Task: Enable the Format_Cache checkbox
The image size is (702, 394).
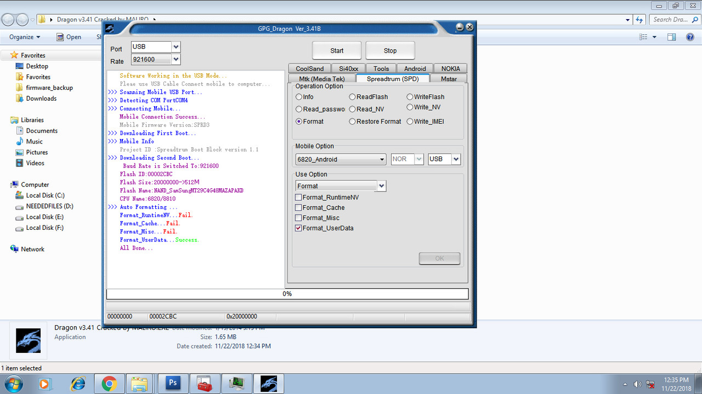Action: coord(298,208)
